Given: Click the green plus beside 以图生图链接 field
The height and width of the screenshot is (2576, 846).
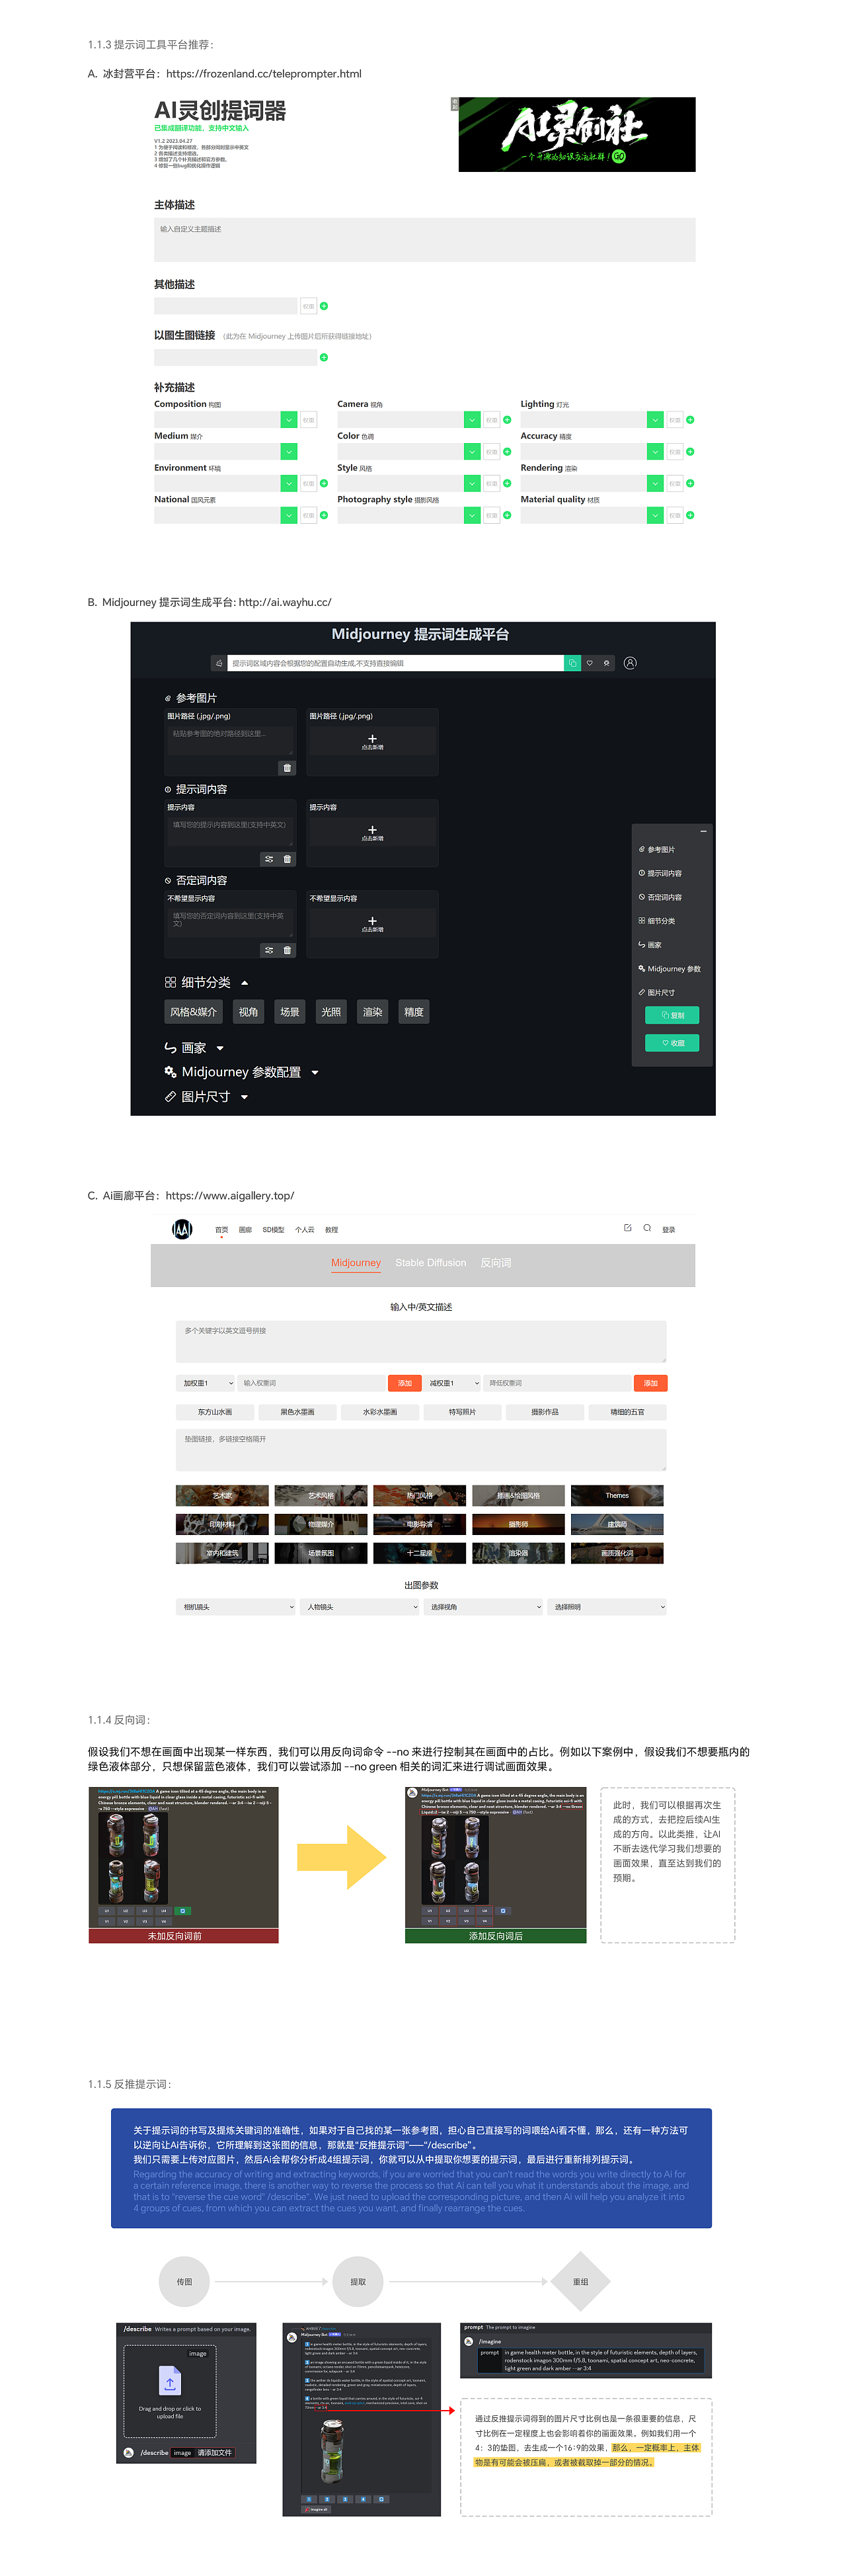Looking at the screenshot, I should pos(324,357).
